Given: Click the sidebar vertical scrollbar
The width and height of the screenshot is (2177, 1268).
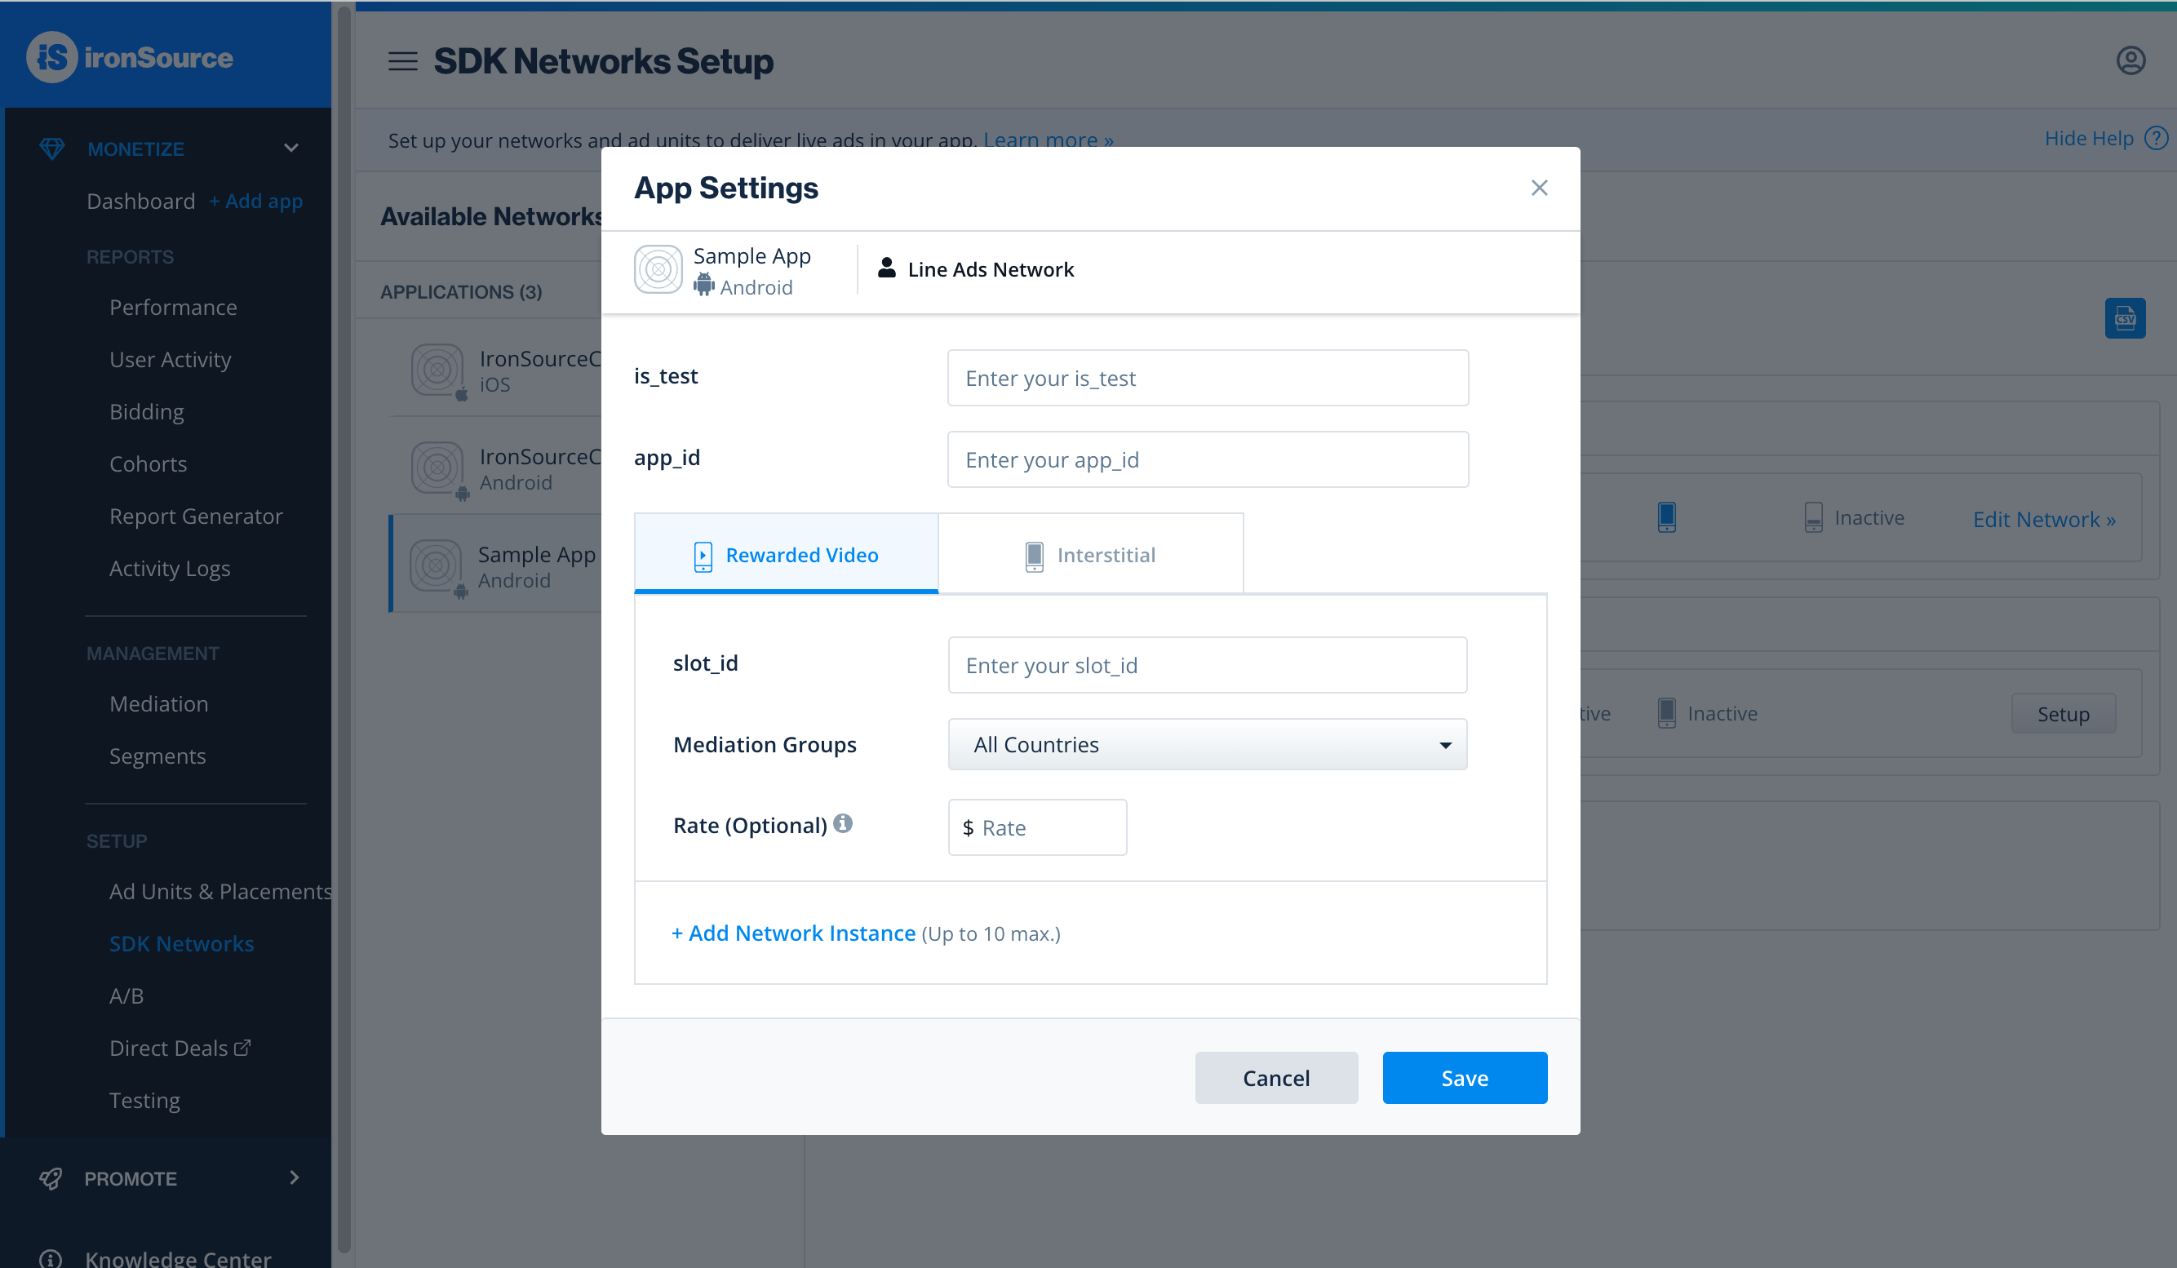Looking at the screenshot, I should pyautogui.click(x=344, y=631).
